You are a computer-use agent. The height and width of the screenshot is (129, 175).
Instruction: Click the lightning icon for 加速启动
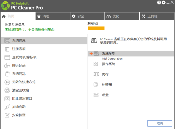click(7, 107)
